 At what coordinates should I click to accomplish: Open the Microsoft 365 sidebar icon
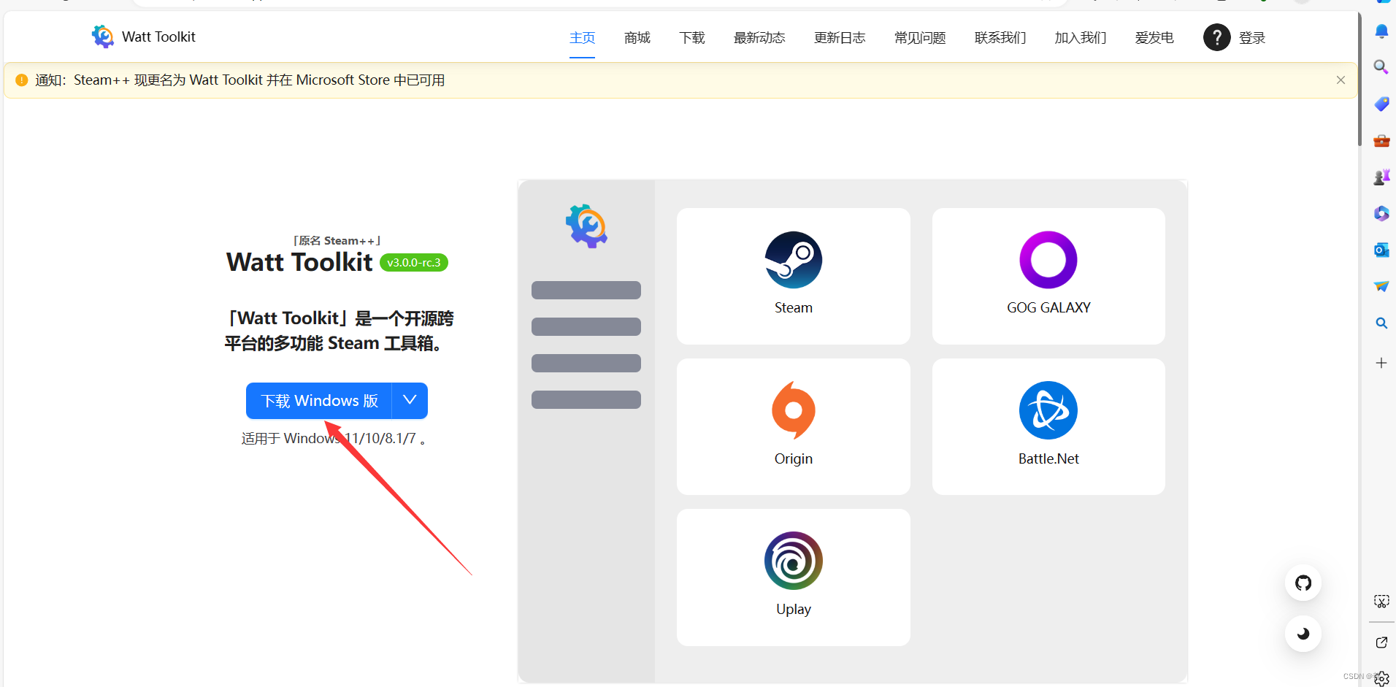pos(1381,213)
